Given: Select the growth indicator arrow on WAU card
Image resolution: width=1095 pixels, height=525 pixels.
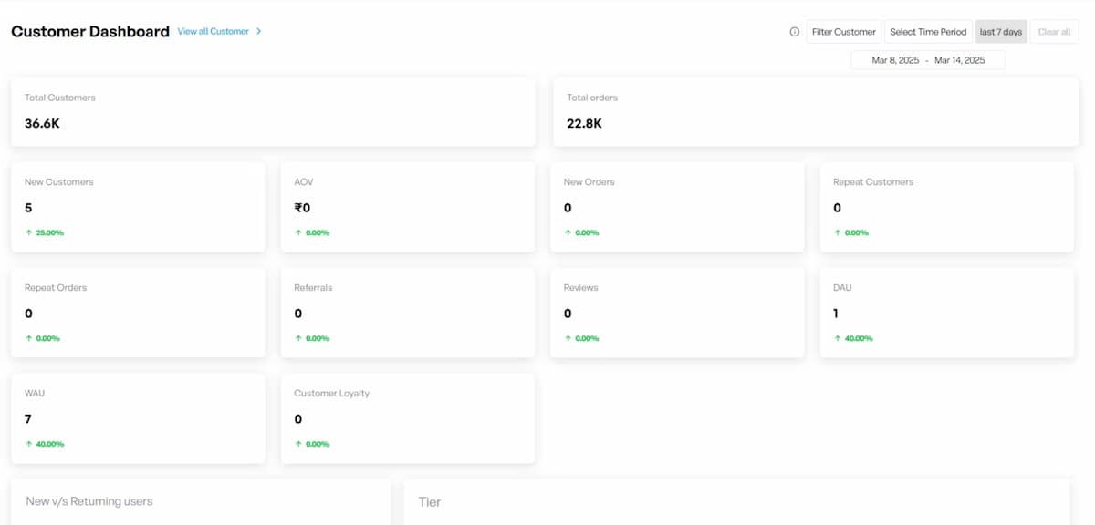Looking at the screenshot, I should pos(28,444).
